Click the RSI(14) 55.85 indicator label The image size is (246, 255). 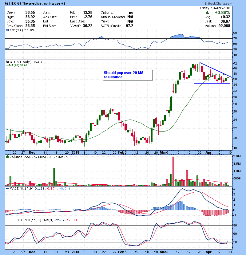pyautogui.click(x=22, y=30)
